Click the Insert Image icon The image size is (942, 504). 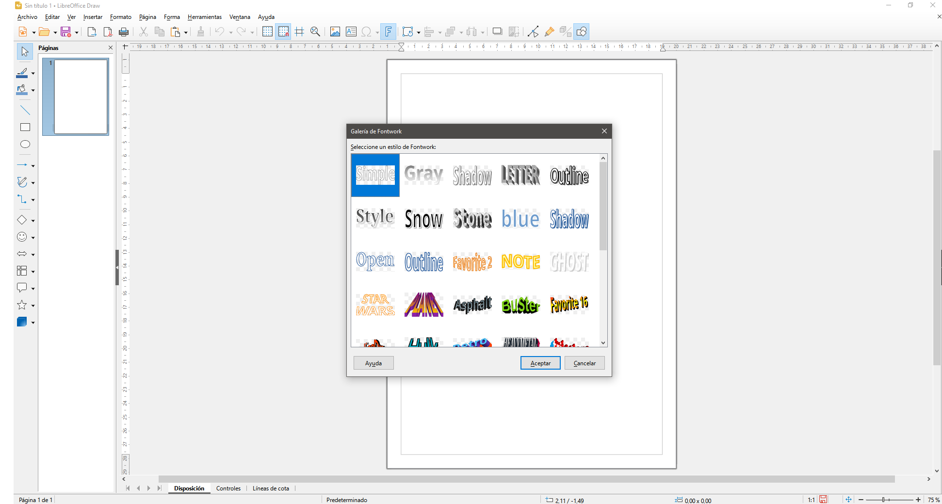click(335, 32)
